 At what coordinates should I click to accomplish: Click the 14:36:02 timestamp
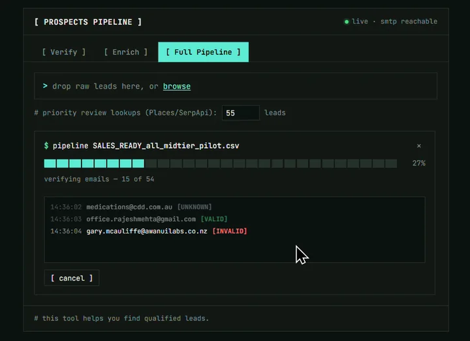[x=66, y=207]
